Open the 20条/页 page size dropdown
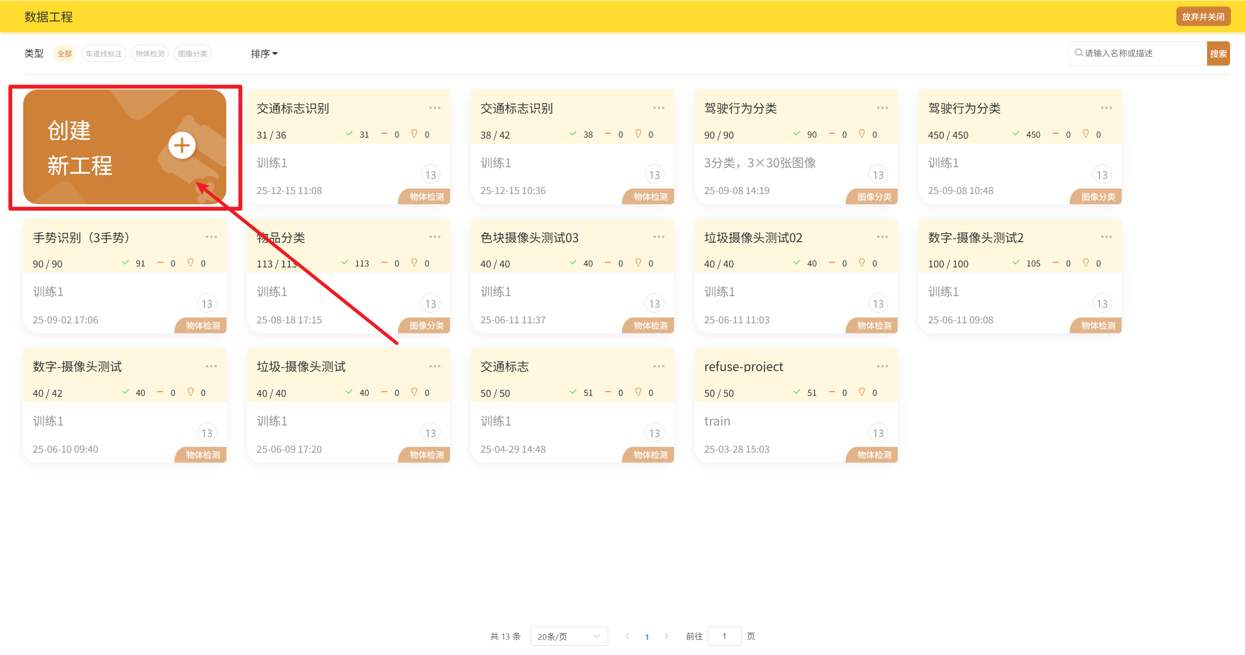Viewport: 1245px width, 655px height. [x=569, y=636]
